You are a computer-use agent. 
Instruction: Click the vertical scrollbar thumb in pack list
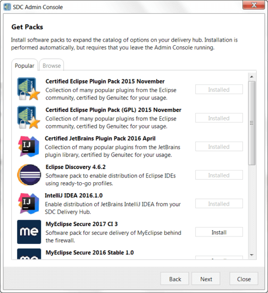click(x=252, y=123)
